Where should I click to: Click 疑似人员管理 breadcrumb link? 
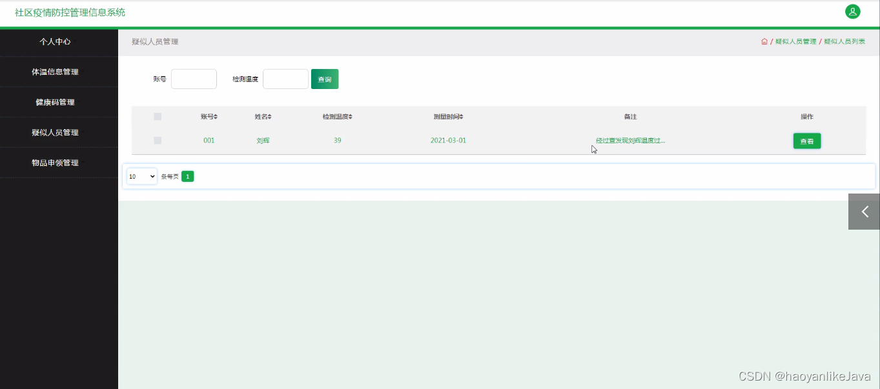click(x=796, y=41)
